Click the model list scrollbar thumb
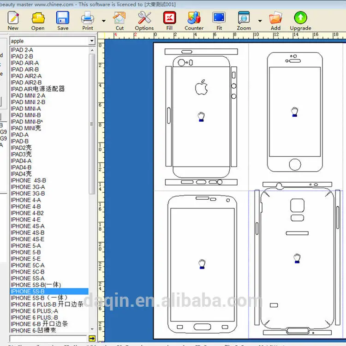Image resolution: width=346 pixels, height=346 pixels. click(92, 124)
